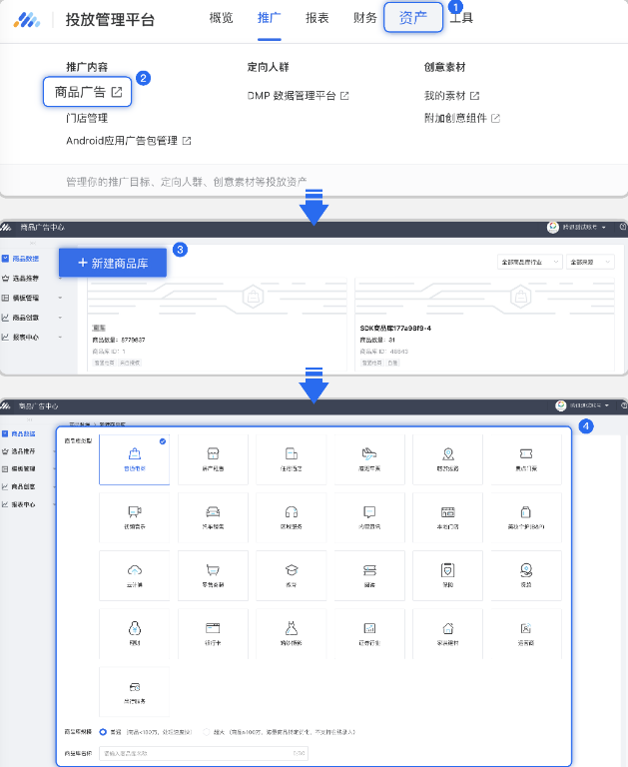Screen dimensions: 628x767
Task: Choose the storefront category tile beside the shopping bag tile
Action: tap(213, 459)
